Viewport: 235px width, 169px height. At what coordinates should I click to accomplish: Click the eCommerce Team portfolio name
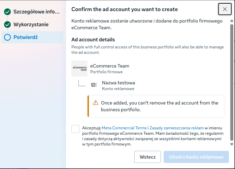pos(110,66)
